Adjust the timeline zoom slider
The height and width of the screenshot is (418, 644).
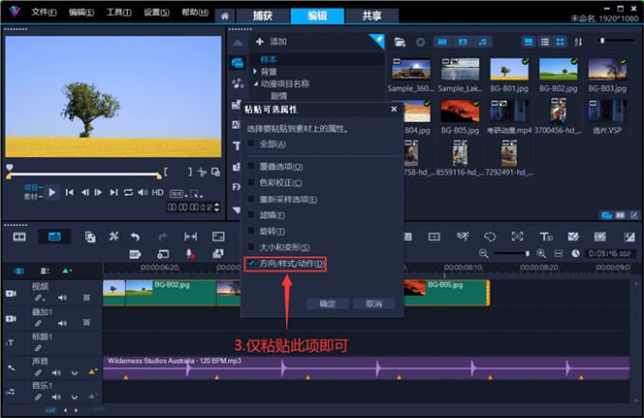click(528, 253)
